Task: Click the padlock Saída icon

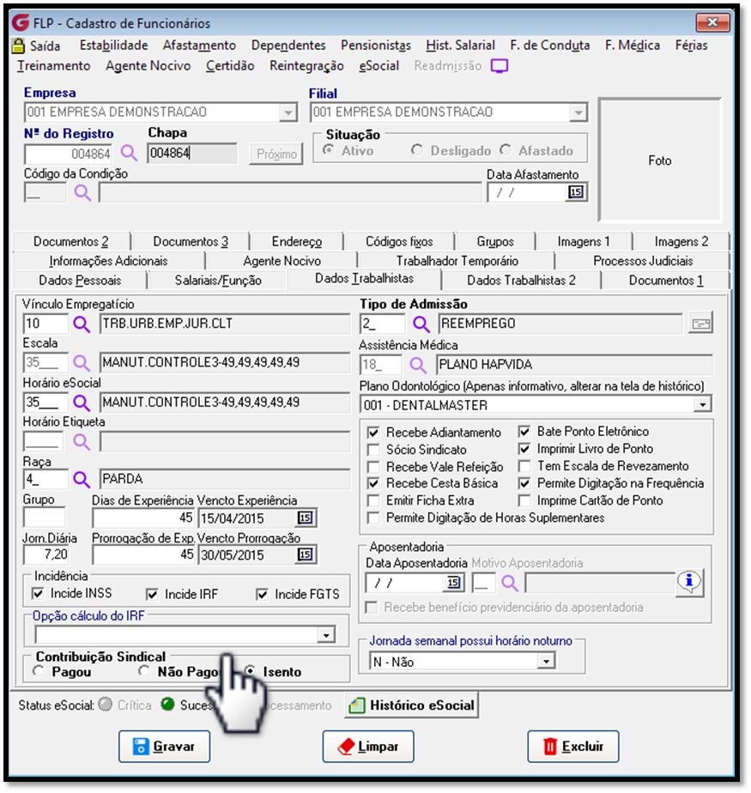Action: tap(18, 45)
